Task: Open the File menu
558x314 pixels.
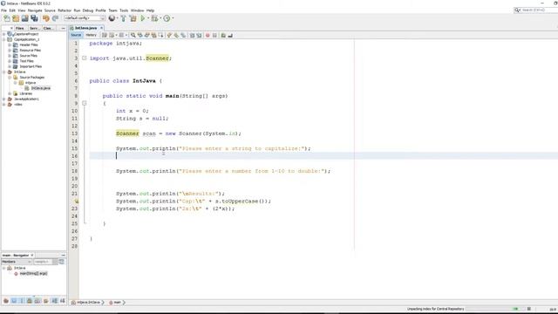Action: [x=3, y=10]
